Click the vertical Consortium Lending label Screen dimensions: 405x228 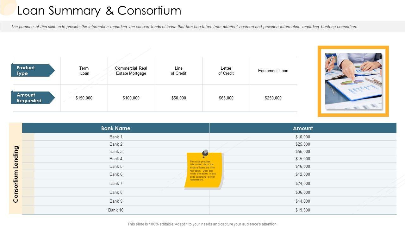(16, 174)
